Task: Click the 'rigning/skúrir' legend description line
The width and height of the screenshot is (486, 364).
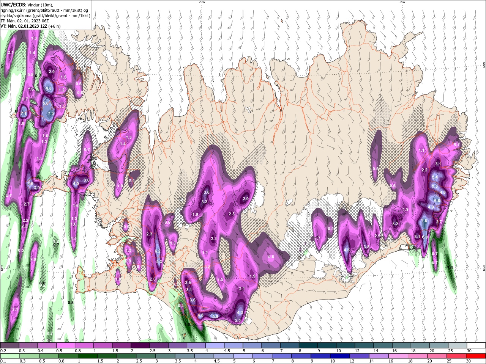Action: point(44,10)
